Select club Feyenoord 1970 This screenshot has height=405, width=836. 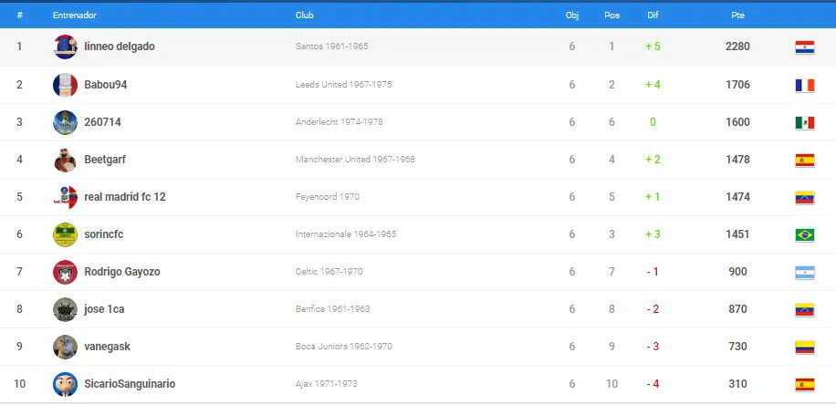tap(328, 197)
